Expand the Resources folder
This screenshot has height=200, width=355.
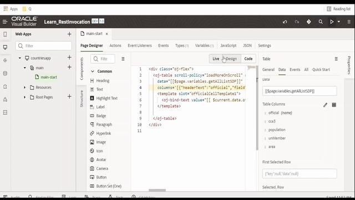click(x=24, y=87)
